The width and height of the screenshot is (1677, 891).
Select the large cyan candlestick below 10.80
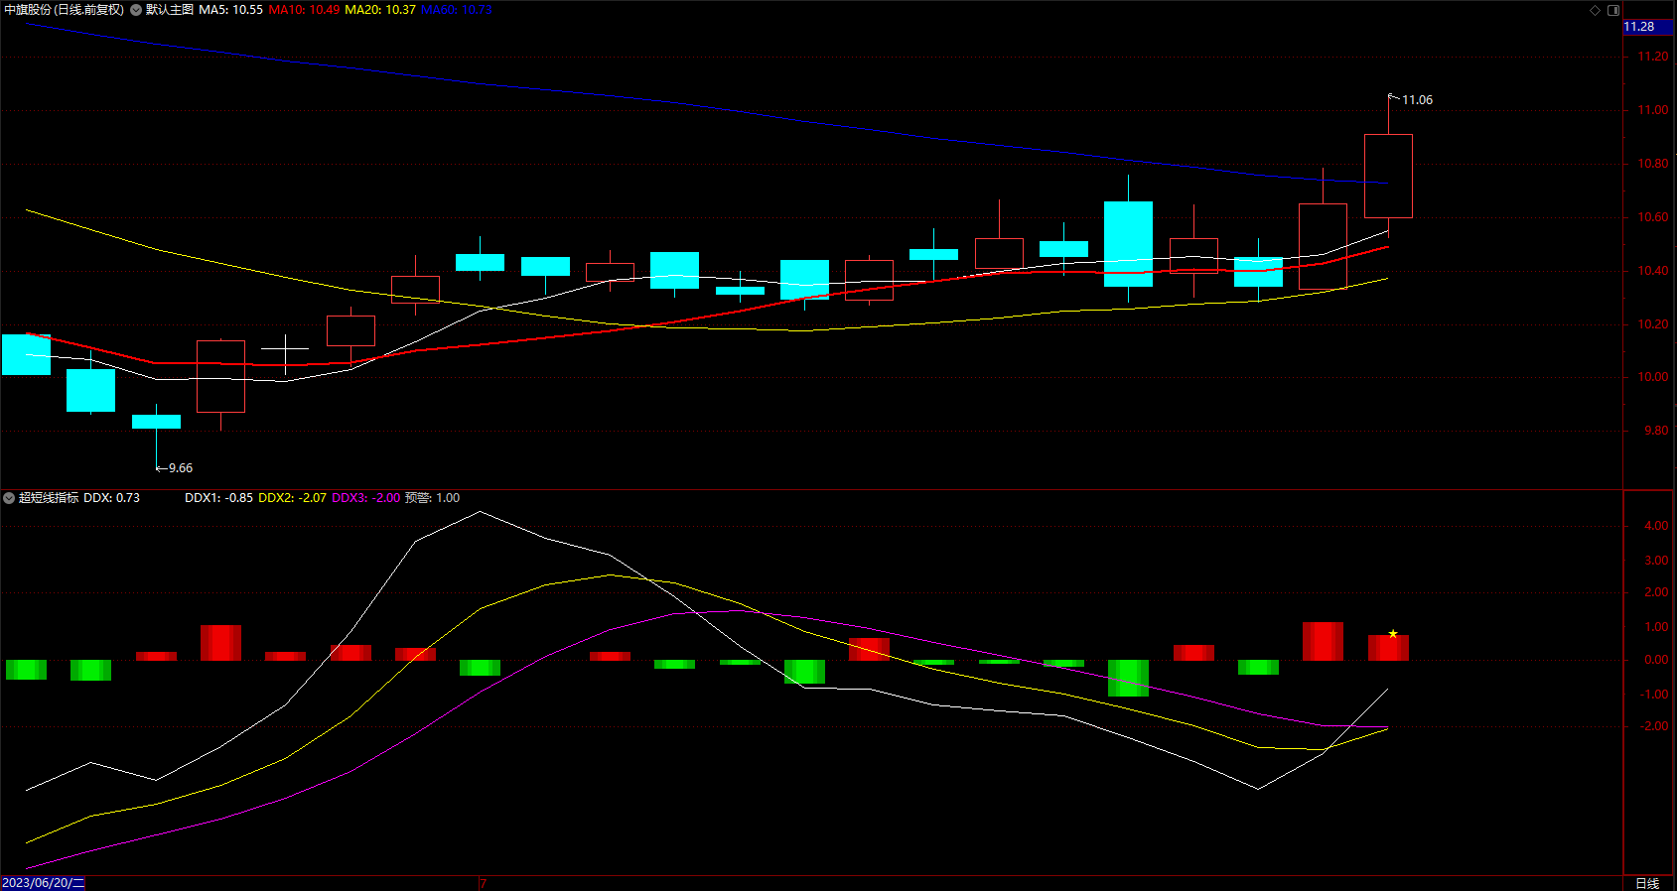1128,244
